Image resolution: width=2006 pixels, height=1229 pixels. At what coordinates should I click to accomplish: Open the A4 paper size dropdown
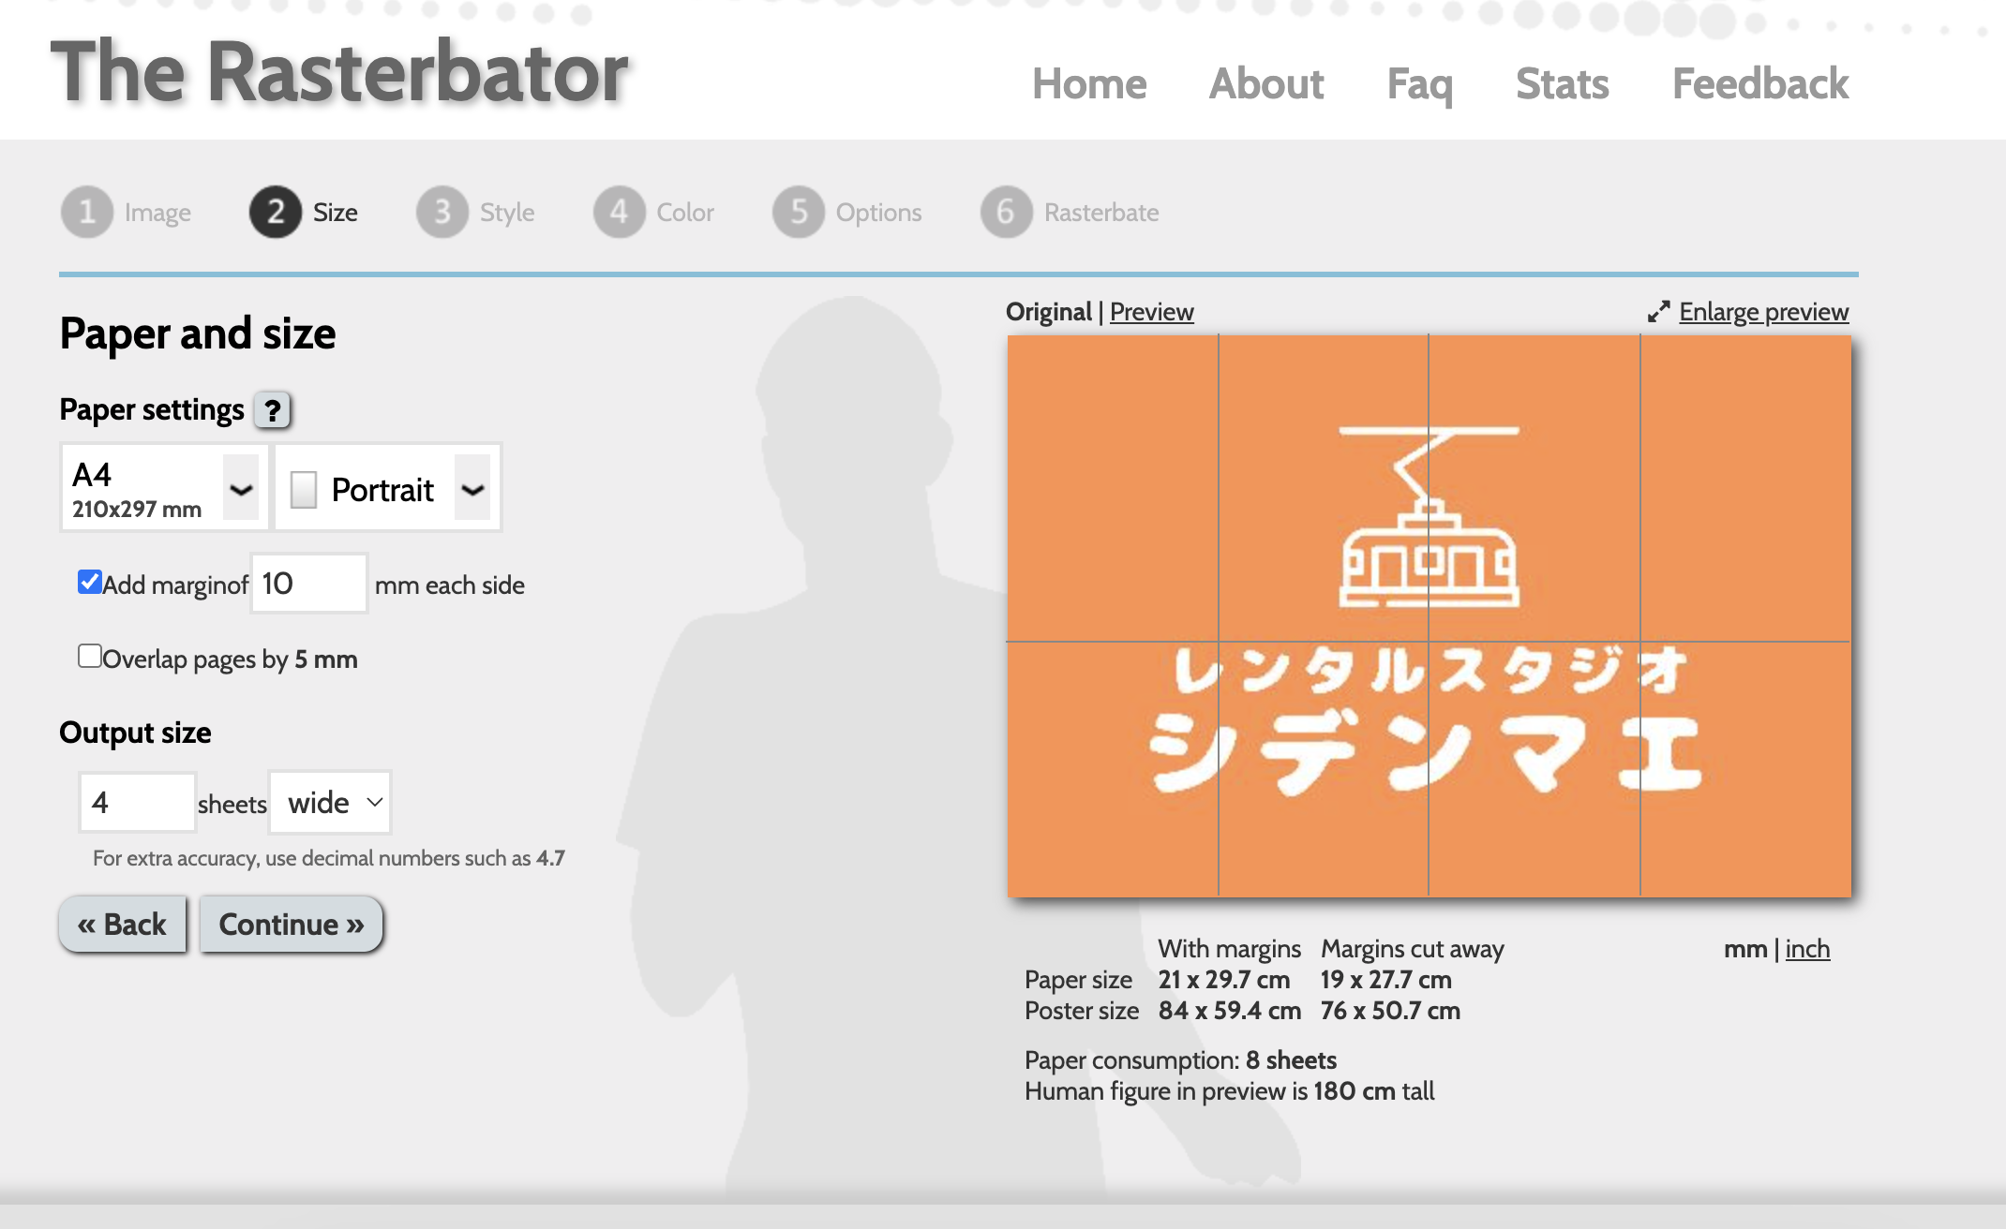click(164, 488)
